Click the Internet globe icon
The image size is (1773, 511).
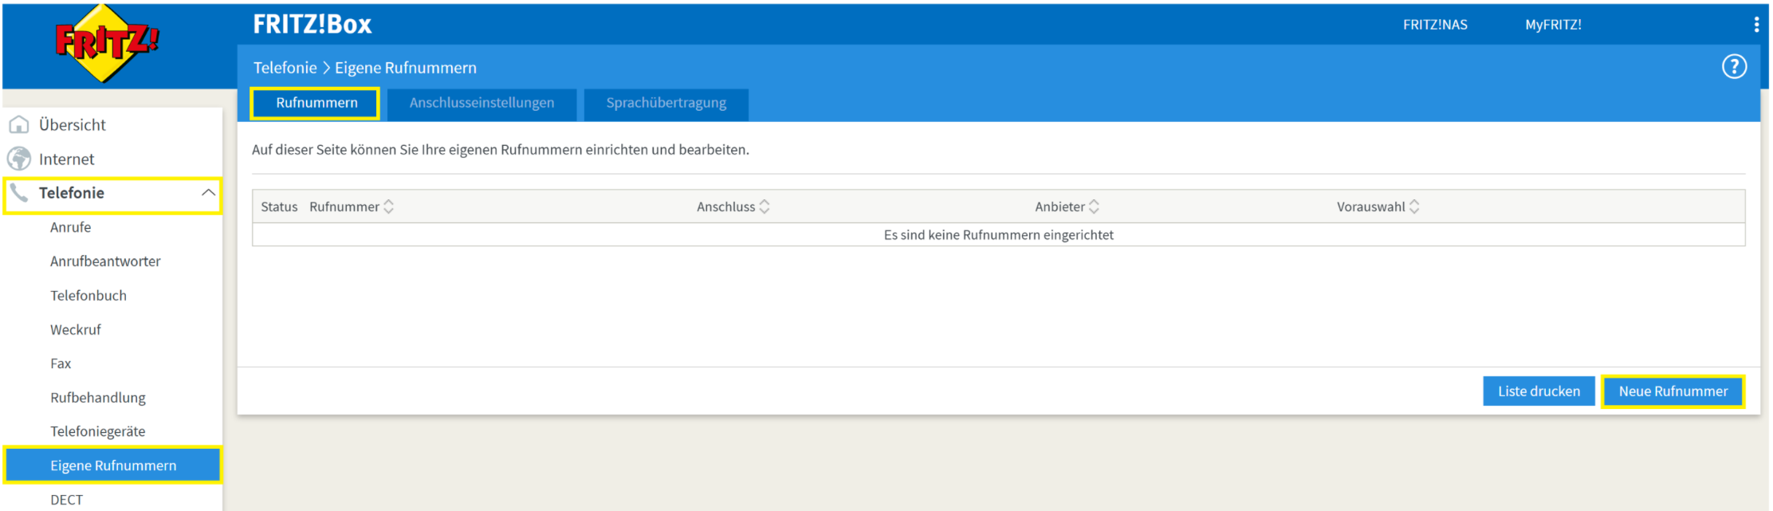(x=19, y=159)
